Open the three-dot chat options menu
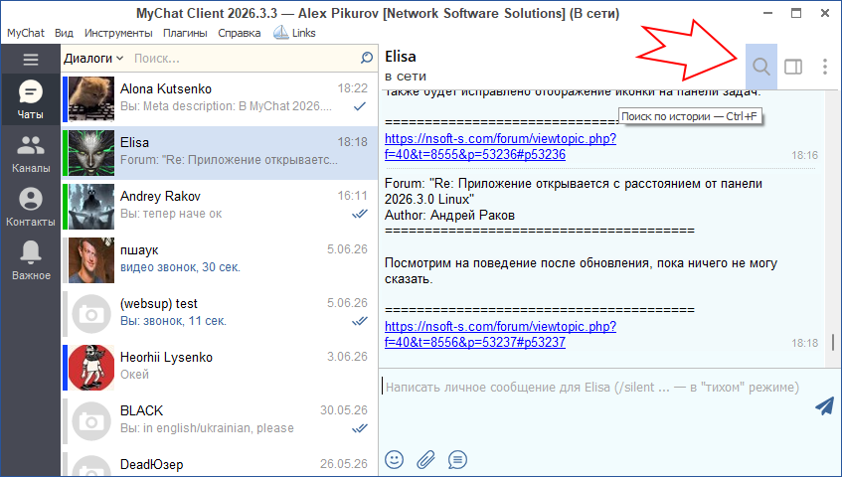The width and height of the screenshot is (842, 477). (x=825, y=67)
